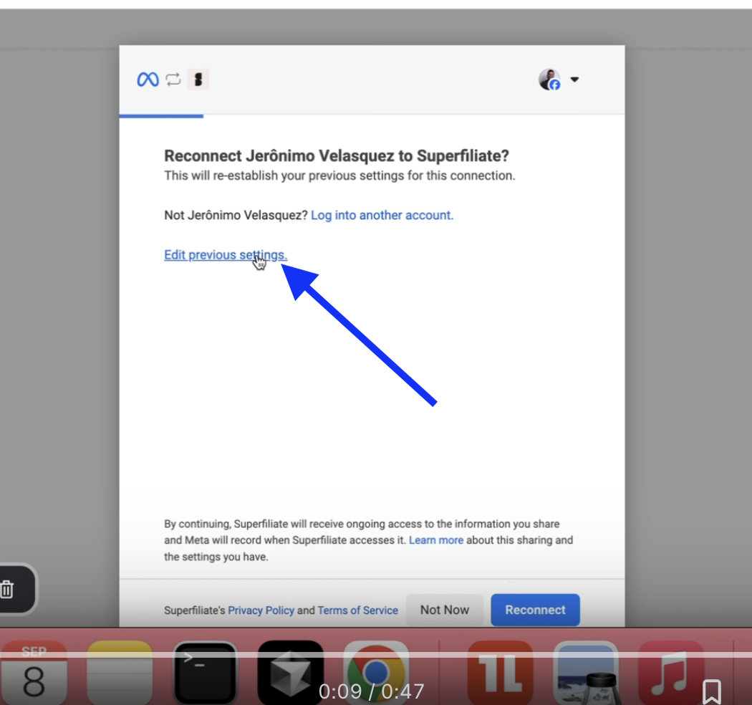Viewport: 752px width, 705px height.
Task: Click the Meta logo icon
Action: [x=148, y=80]
